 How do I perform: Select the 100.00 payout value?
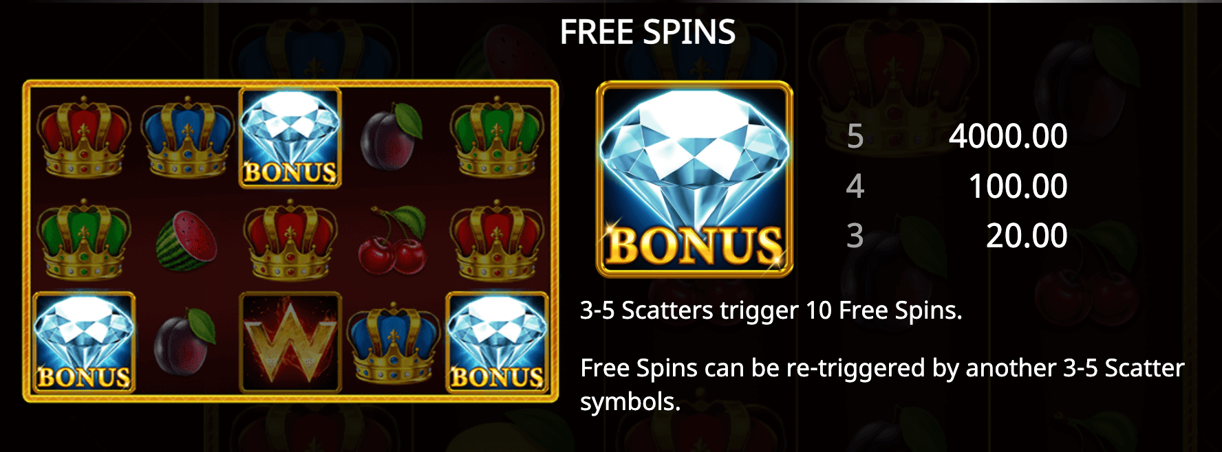pos(1018,186)
